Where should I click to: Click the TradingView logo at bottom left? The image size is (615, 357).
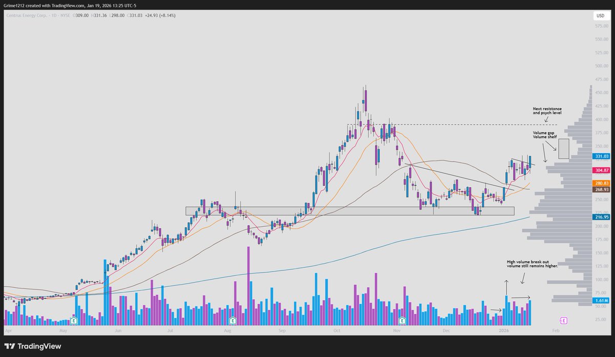(x=33, y=346)
